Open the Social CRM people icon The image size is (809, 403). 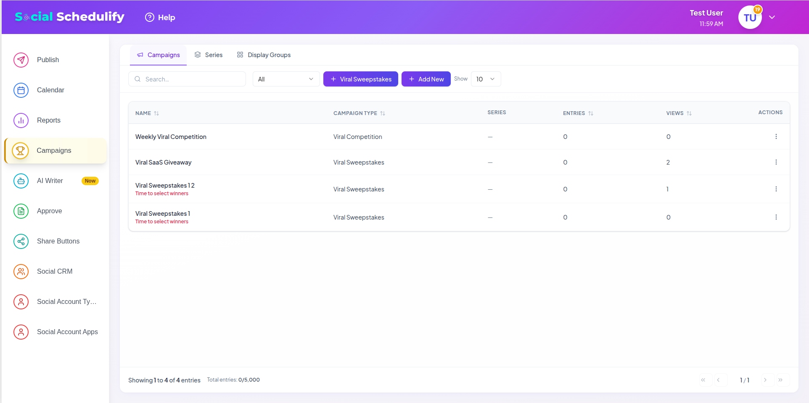[21, 272]
